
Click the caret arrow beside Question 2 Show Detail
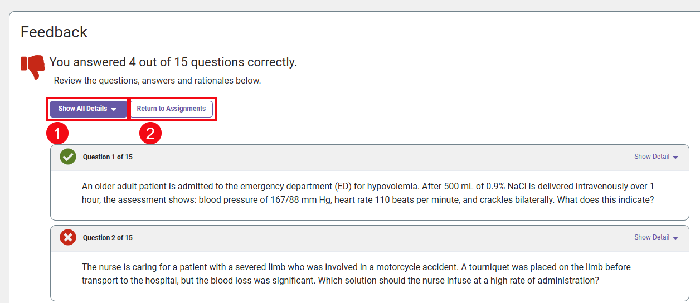[x=675, y=238]
